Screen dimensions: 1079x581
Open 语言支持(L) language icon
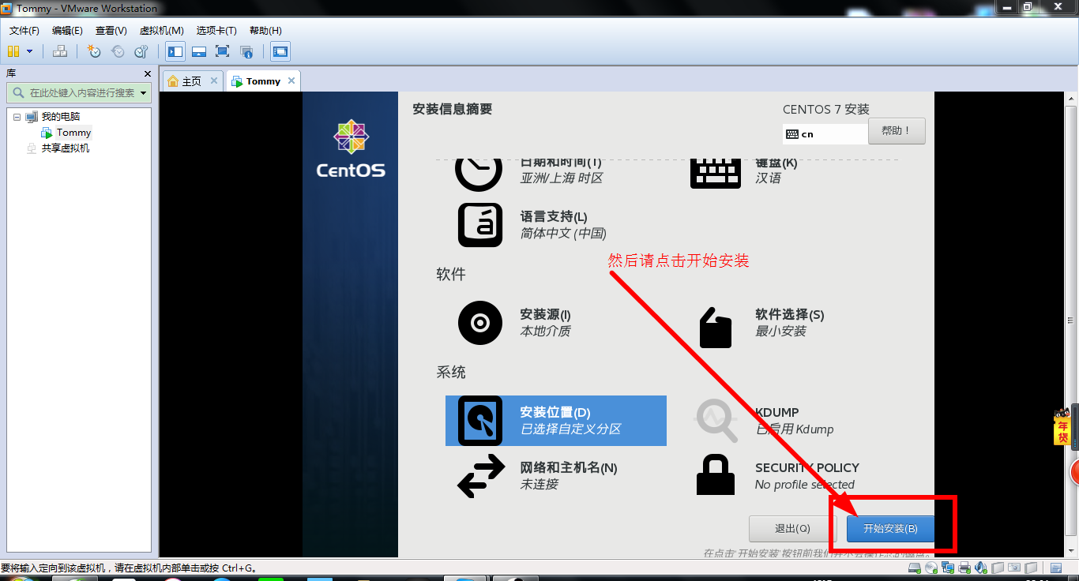[x=480, y=225]
